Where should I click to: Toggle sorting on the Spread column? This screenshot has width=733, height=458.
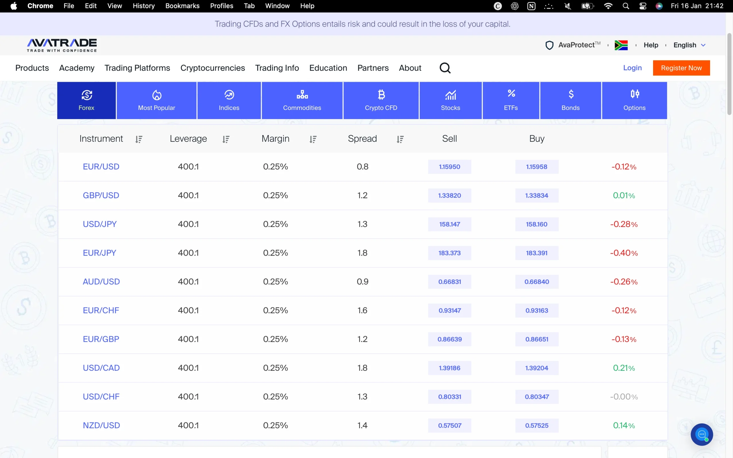[400, 139]
